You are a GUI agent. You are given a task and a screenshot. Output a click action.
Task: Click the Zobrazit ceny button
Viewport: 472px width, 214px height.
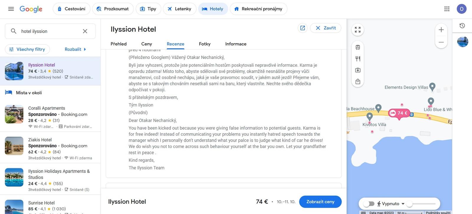click(320, 202)
